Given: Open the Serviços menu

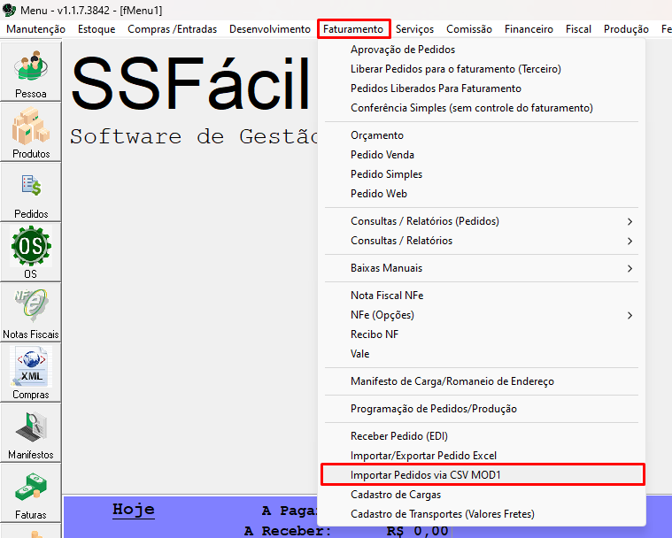Looking at the screenshot, I should [x=414, y=29].
